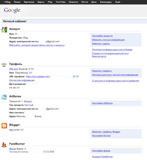Image resolution: width=147 pixels, height=160 pixels.
Task: Click sharing people icon next to Записей: 4
Action: (x=32, y=69)
